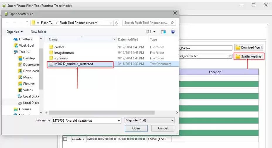Open the codecs folder
The image size is (272, 148).
(59, 47)
